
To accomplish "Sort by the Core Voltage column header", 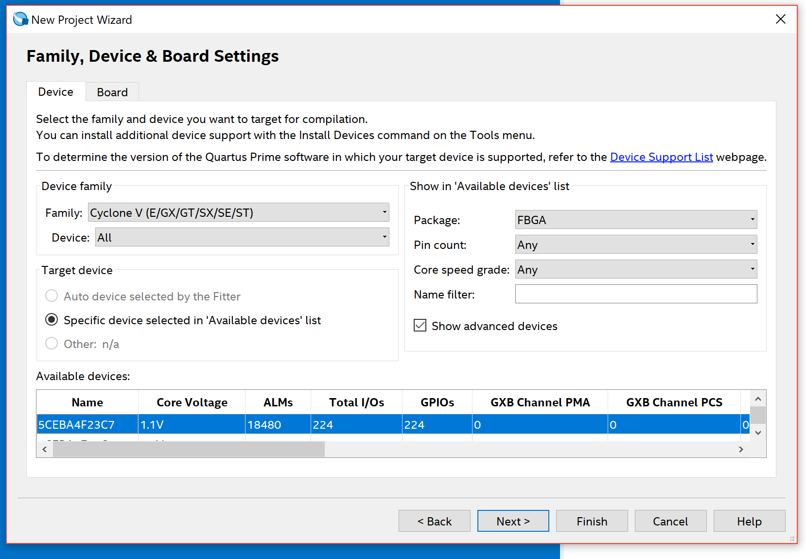I will (192, 402).
